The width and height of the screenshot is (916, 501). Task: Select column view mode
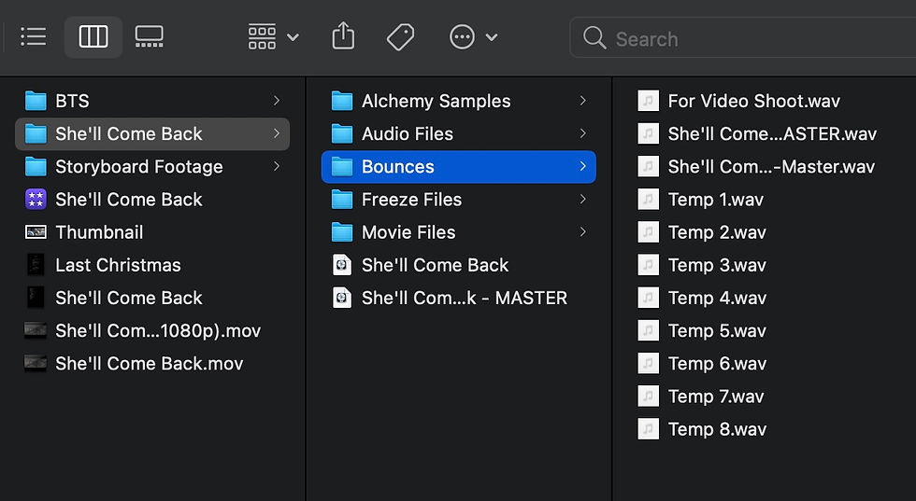pos(93,36)
